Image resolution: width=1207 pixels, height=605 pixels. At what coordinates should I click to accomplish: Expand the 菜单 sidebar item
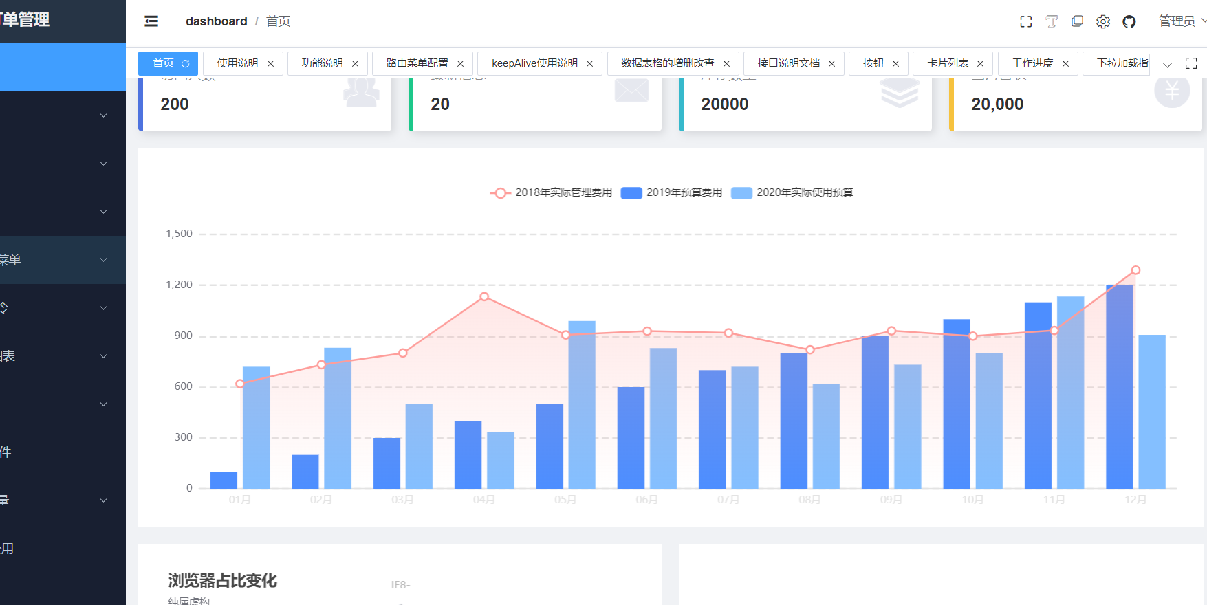tap(63, 260)
